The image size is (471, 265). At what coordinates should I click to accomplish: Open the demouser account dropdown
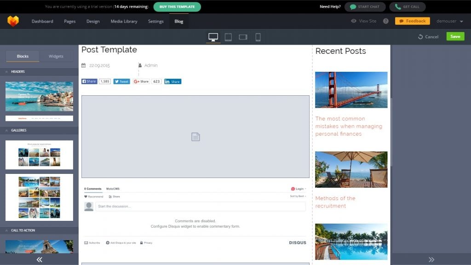(450, 21)
